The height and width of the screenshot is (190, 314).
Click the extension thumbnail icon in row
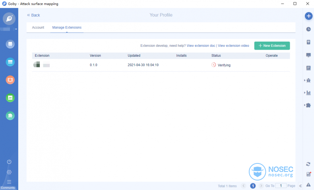point(37,65)
